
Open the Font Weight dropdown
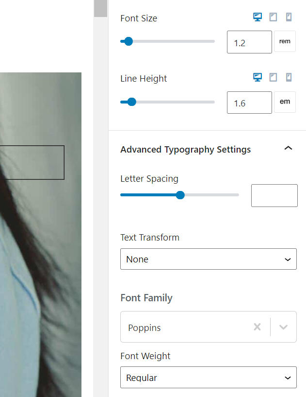(208, 378)
